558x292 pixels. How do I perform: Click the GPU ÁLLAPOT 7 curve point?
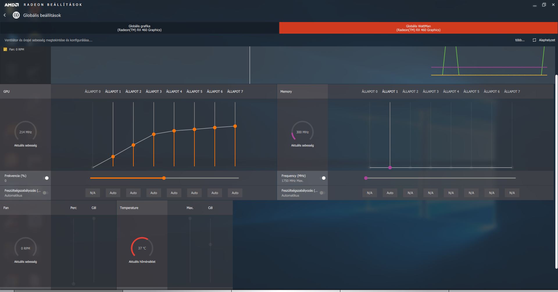tap(235, 126)
